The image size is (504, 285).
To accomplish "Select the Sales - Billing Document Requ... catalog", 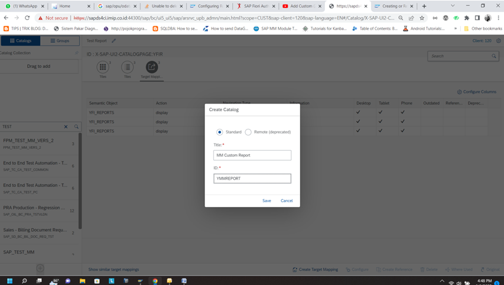I will [x=39, y=233].
